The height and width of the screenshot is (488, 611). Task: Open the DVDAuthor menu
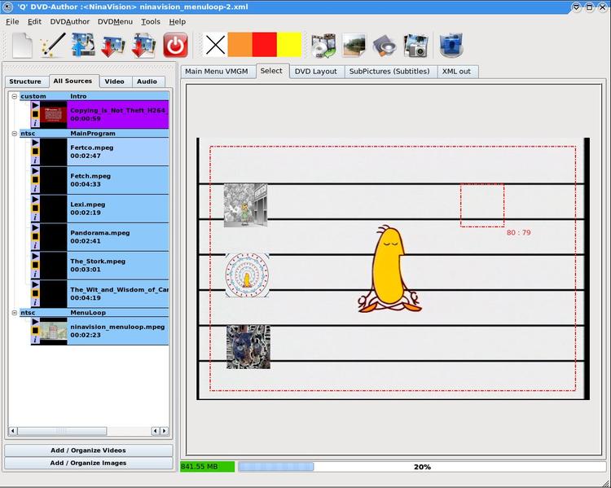point(70,22)
